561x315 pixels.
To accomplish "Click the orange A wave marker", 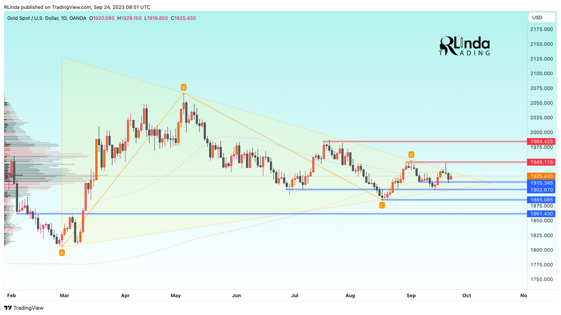I will [x=62, y=253].
